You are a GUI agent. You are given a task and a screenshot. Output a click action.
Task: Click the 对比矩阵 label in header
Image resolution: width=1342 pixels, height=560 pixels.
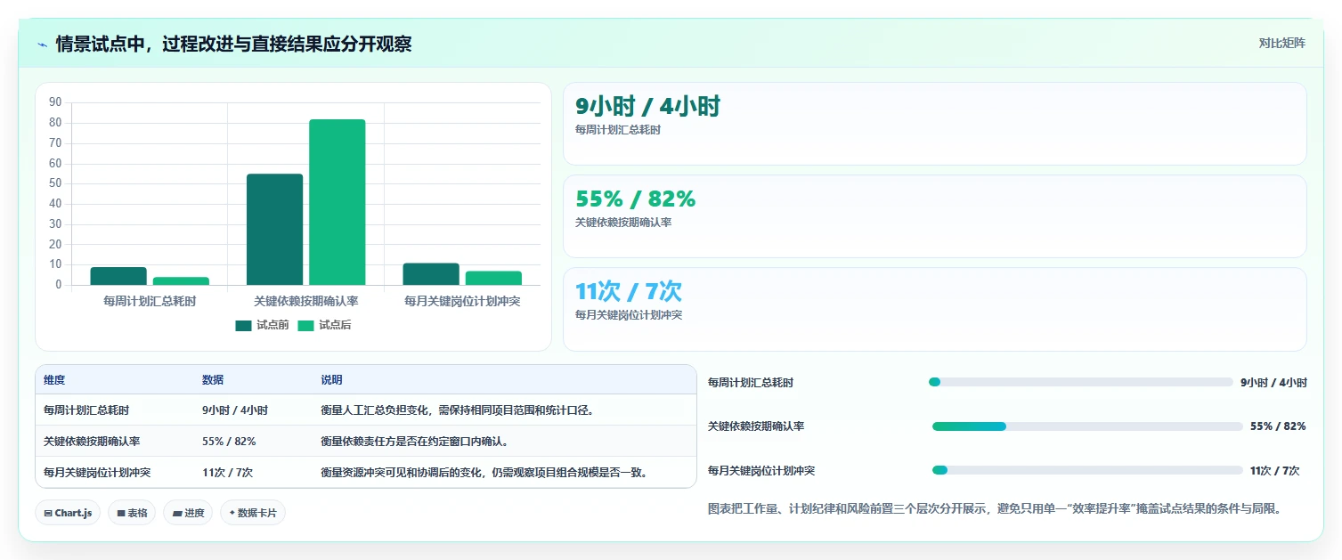point(1282,44)
